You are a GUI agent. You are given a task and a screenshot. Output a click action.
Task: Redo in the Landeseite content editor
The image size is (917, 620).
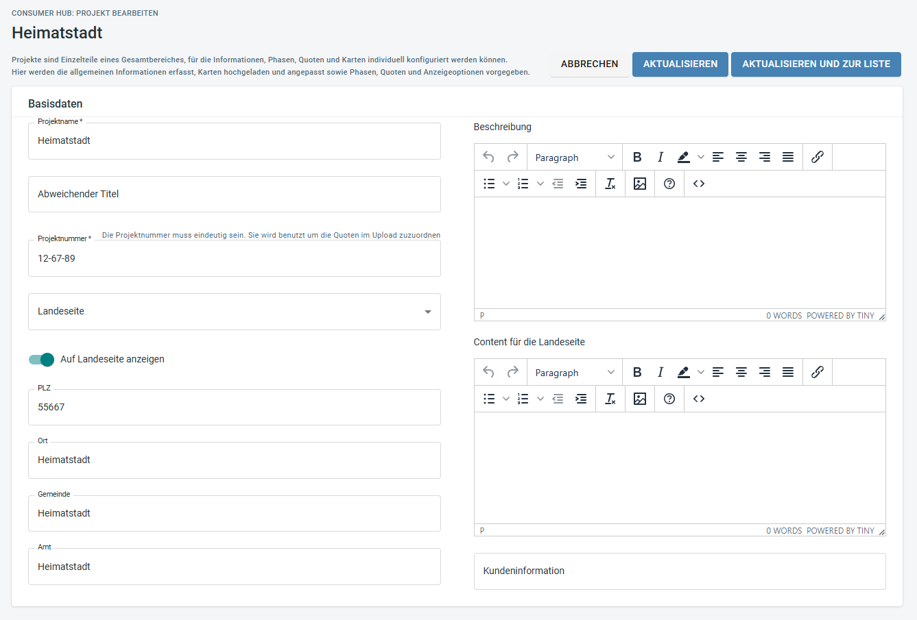(512, 372)
